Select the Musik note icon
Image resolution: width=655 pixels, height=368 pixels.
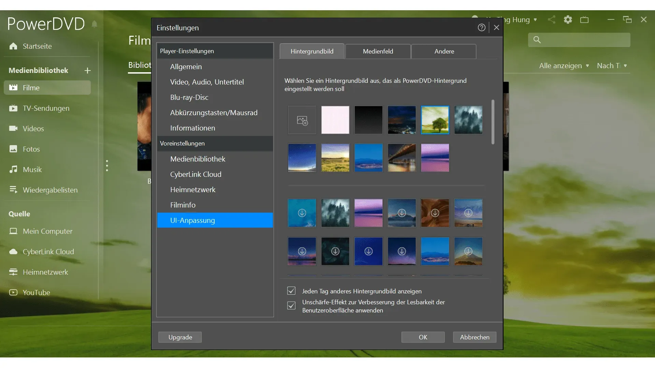click(x=13, y=169)
